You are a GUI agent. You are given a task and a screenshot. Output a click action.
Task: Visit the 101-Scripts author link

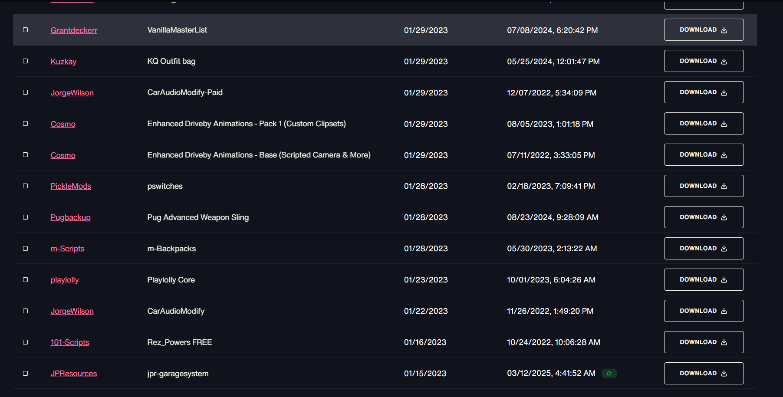coord(70,342)
